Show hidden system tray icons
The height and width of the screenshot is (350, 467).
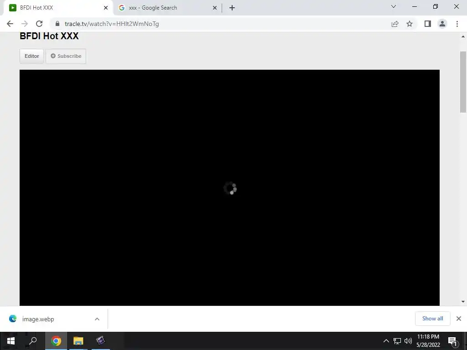(386, 341)
